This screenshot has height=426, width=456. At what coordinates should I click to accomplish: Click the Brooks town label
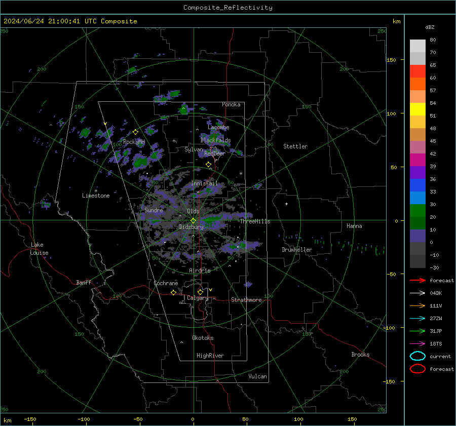coord(360,355)
